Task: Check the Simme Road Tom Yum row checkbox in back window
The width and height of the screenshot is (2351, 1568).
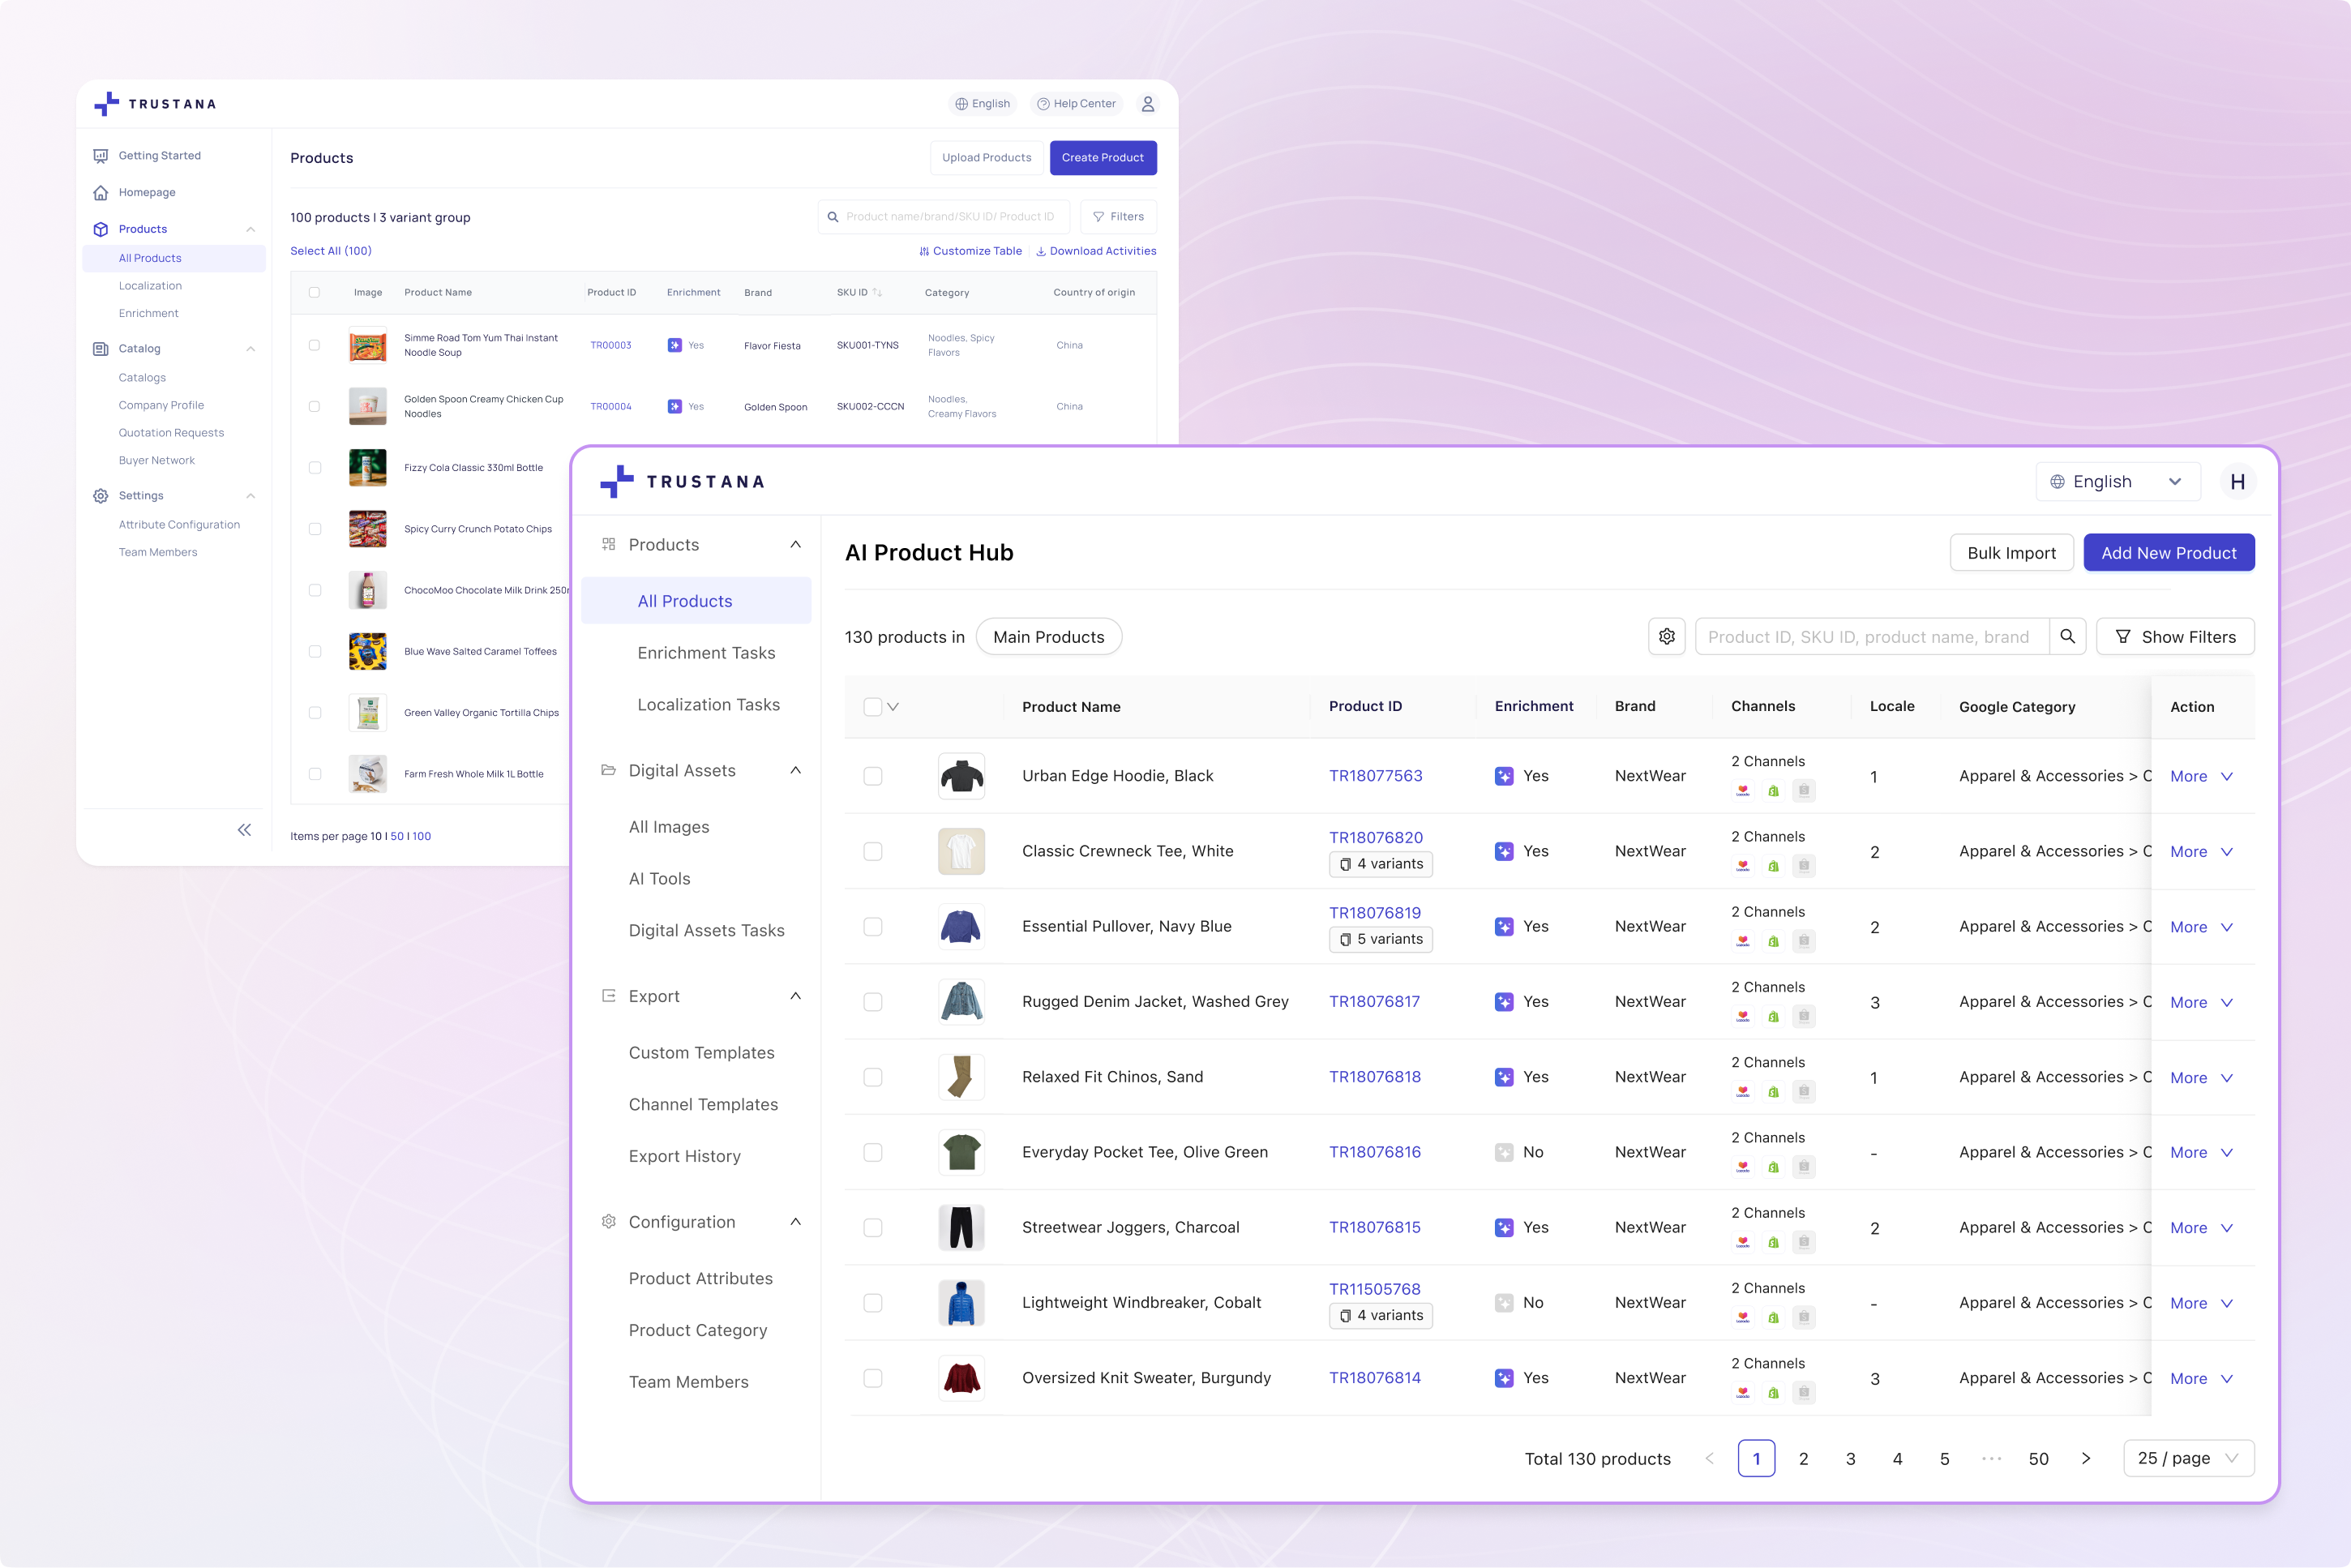Action: coord(314,345)
